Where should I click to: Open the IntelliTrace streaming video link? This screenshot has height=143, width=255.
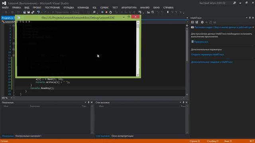(x=223, y=27)
